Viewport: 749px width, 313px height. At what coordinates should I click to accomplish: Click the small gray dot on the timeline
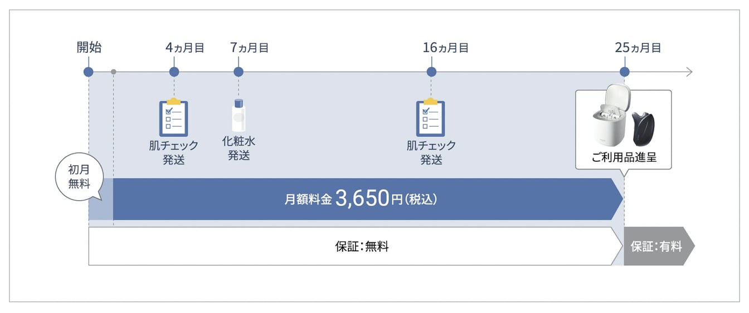pyautogui.click(x=114, y=72)
